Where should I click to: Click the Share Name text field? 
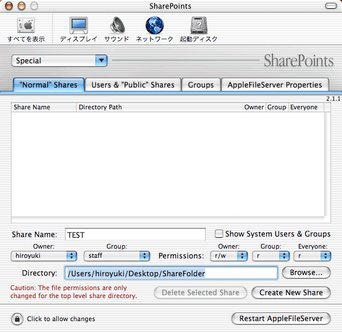pos(135,234)
